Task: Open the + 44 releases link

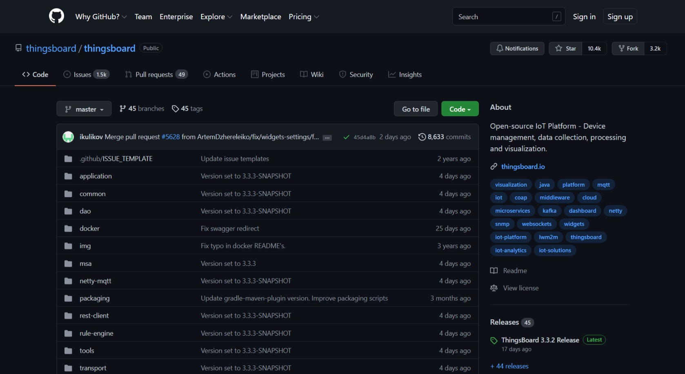Action: click(509, 366)
